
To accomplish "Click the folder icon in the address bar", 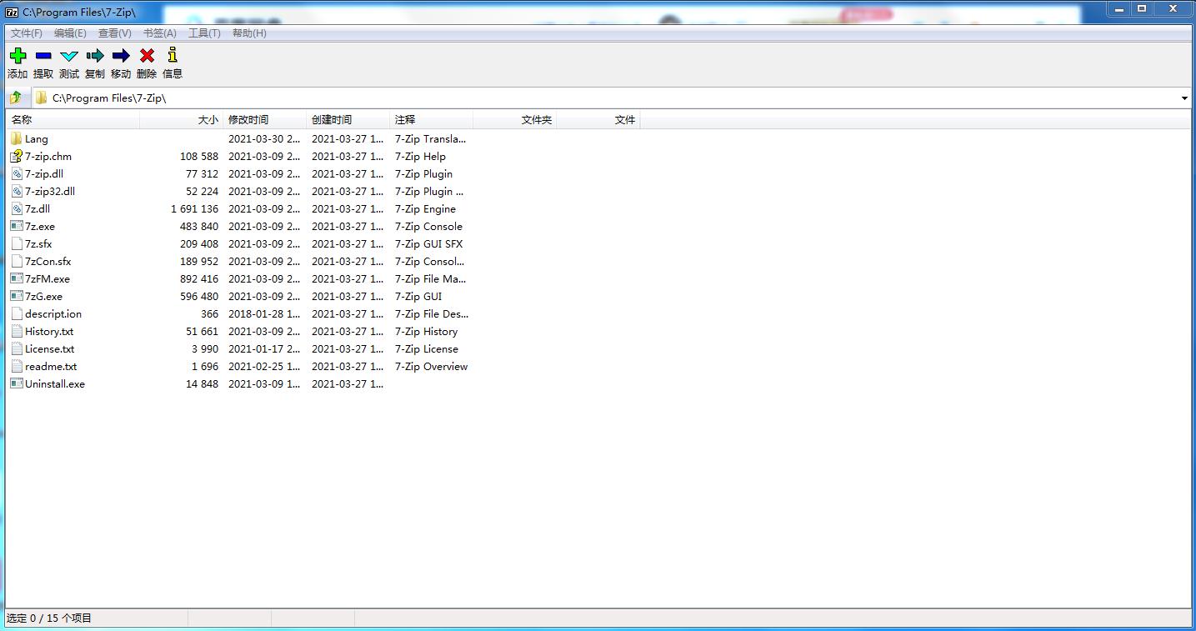I will click(41, 98).
